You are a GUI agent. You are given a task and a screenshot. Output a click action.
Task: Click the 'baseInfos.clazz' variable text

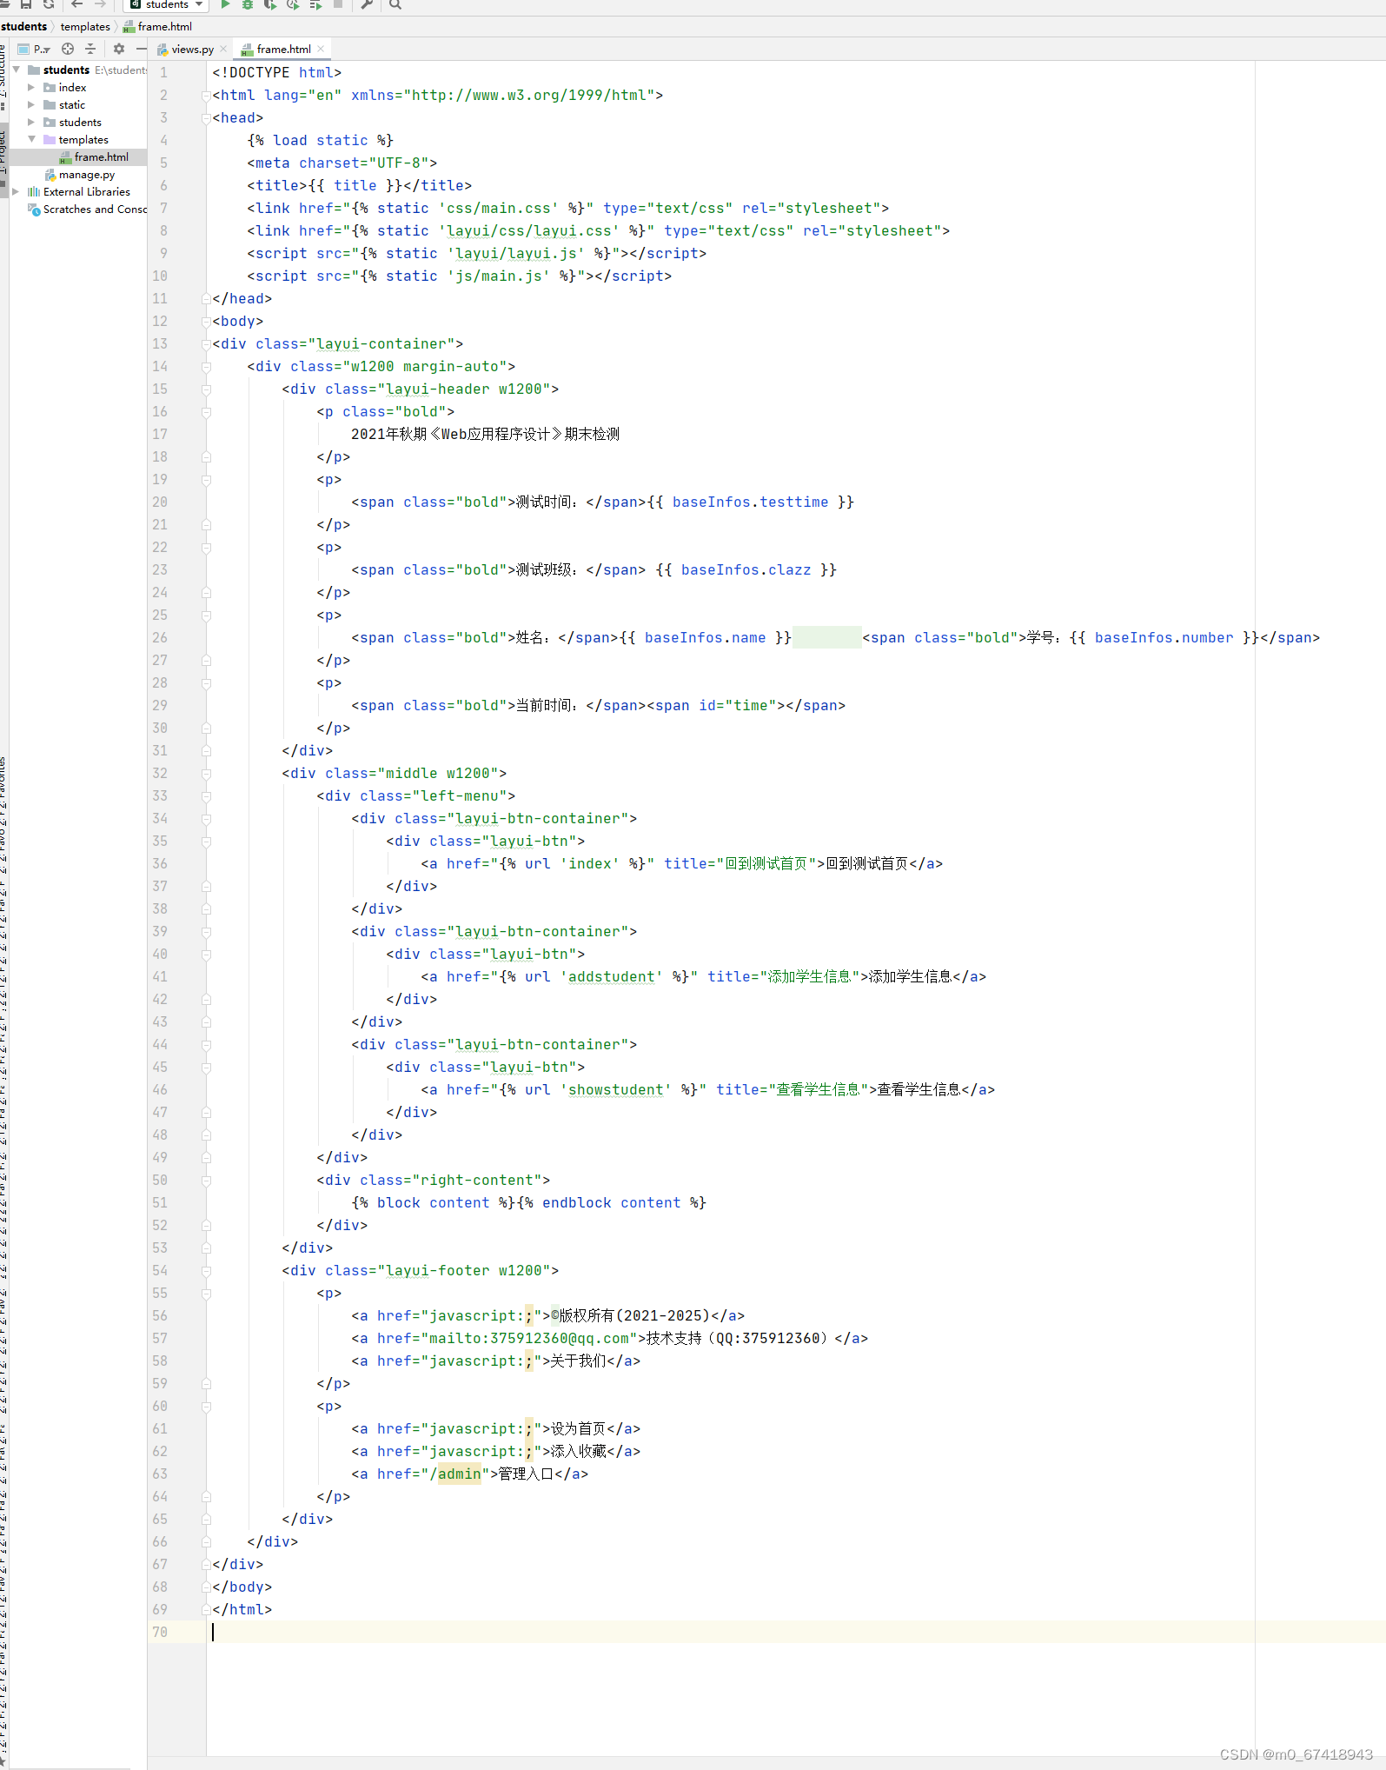coord(746,570)
